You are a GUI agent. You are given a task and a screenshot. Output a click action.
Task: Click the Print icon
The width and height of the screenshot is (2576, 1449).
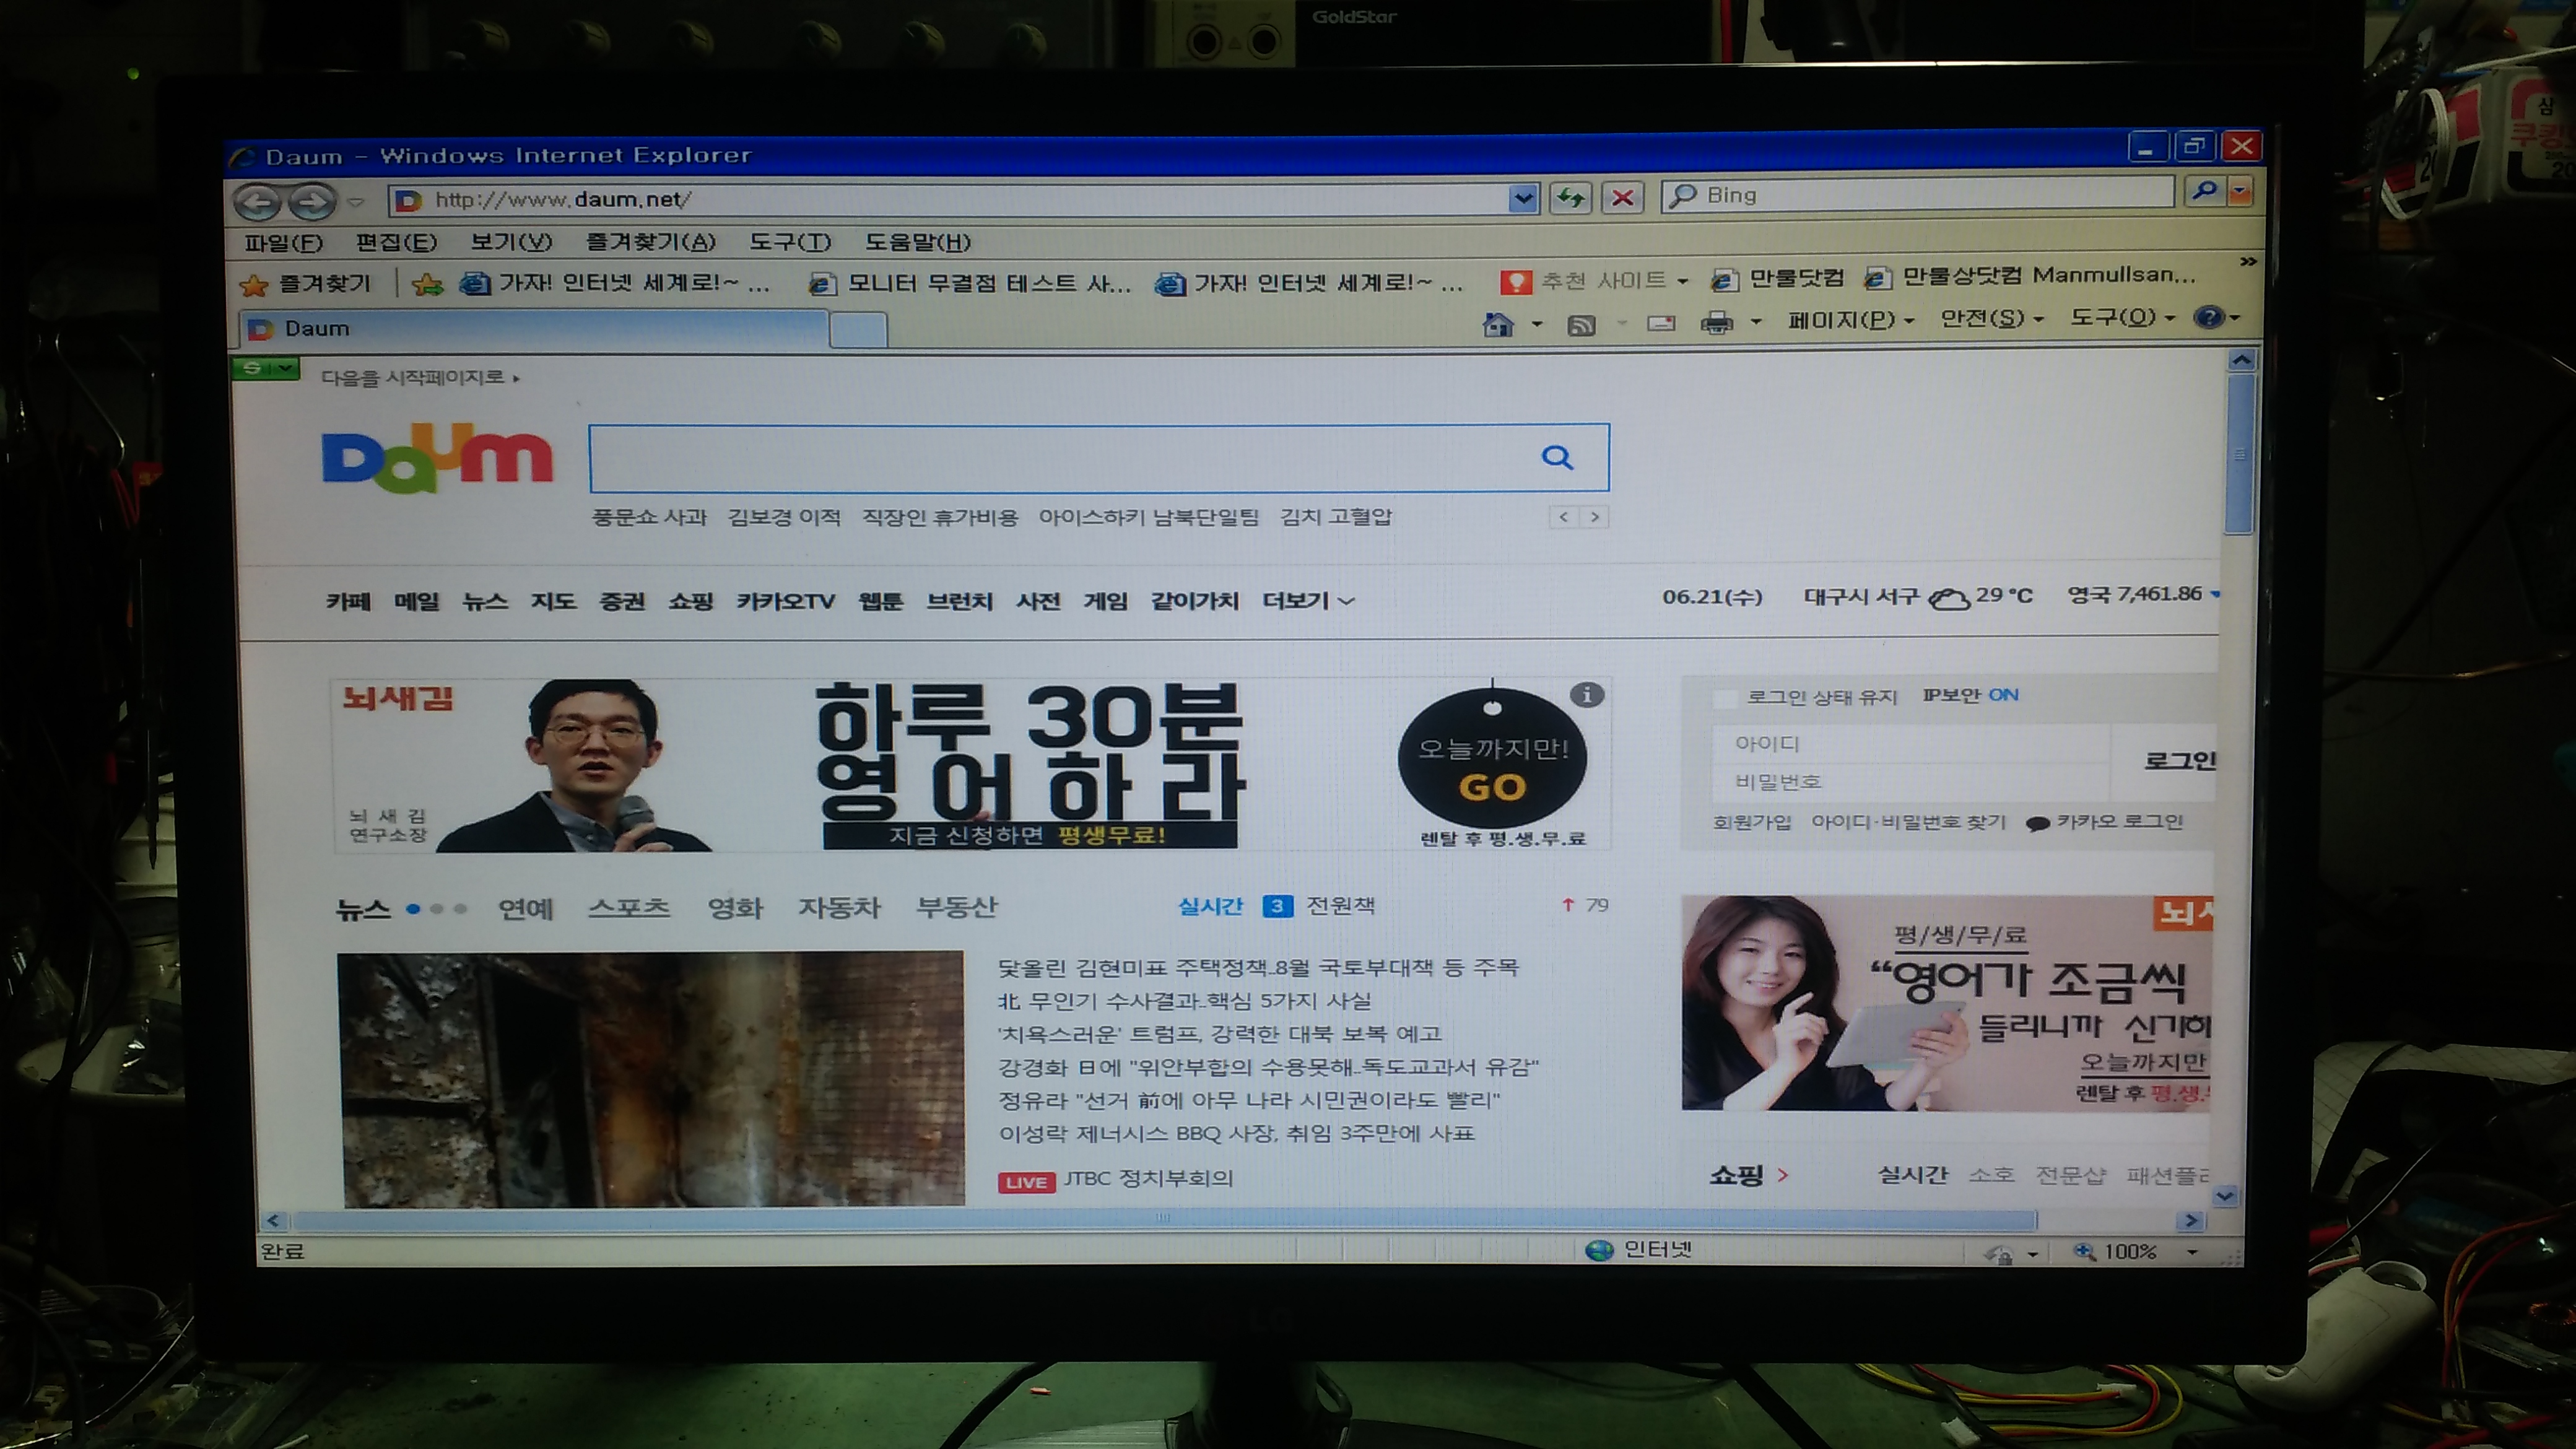(x=1717, y=322)
